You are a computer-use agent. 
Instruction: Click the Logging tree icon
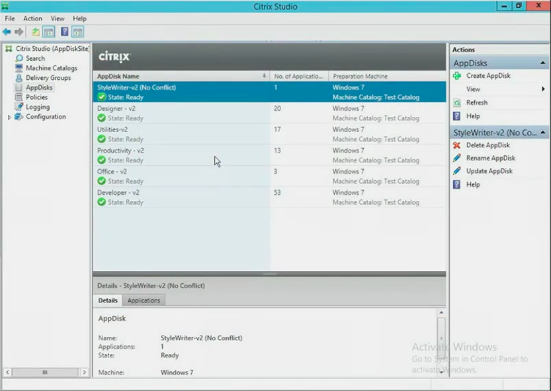(x=19, y=107)
